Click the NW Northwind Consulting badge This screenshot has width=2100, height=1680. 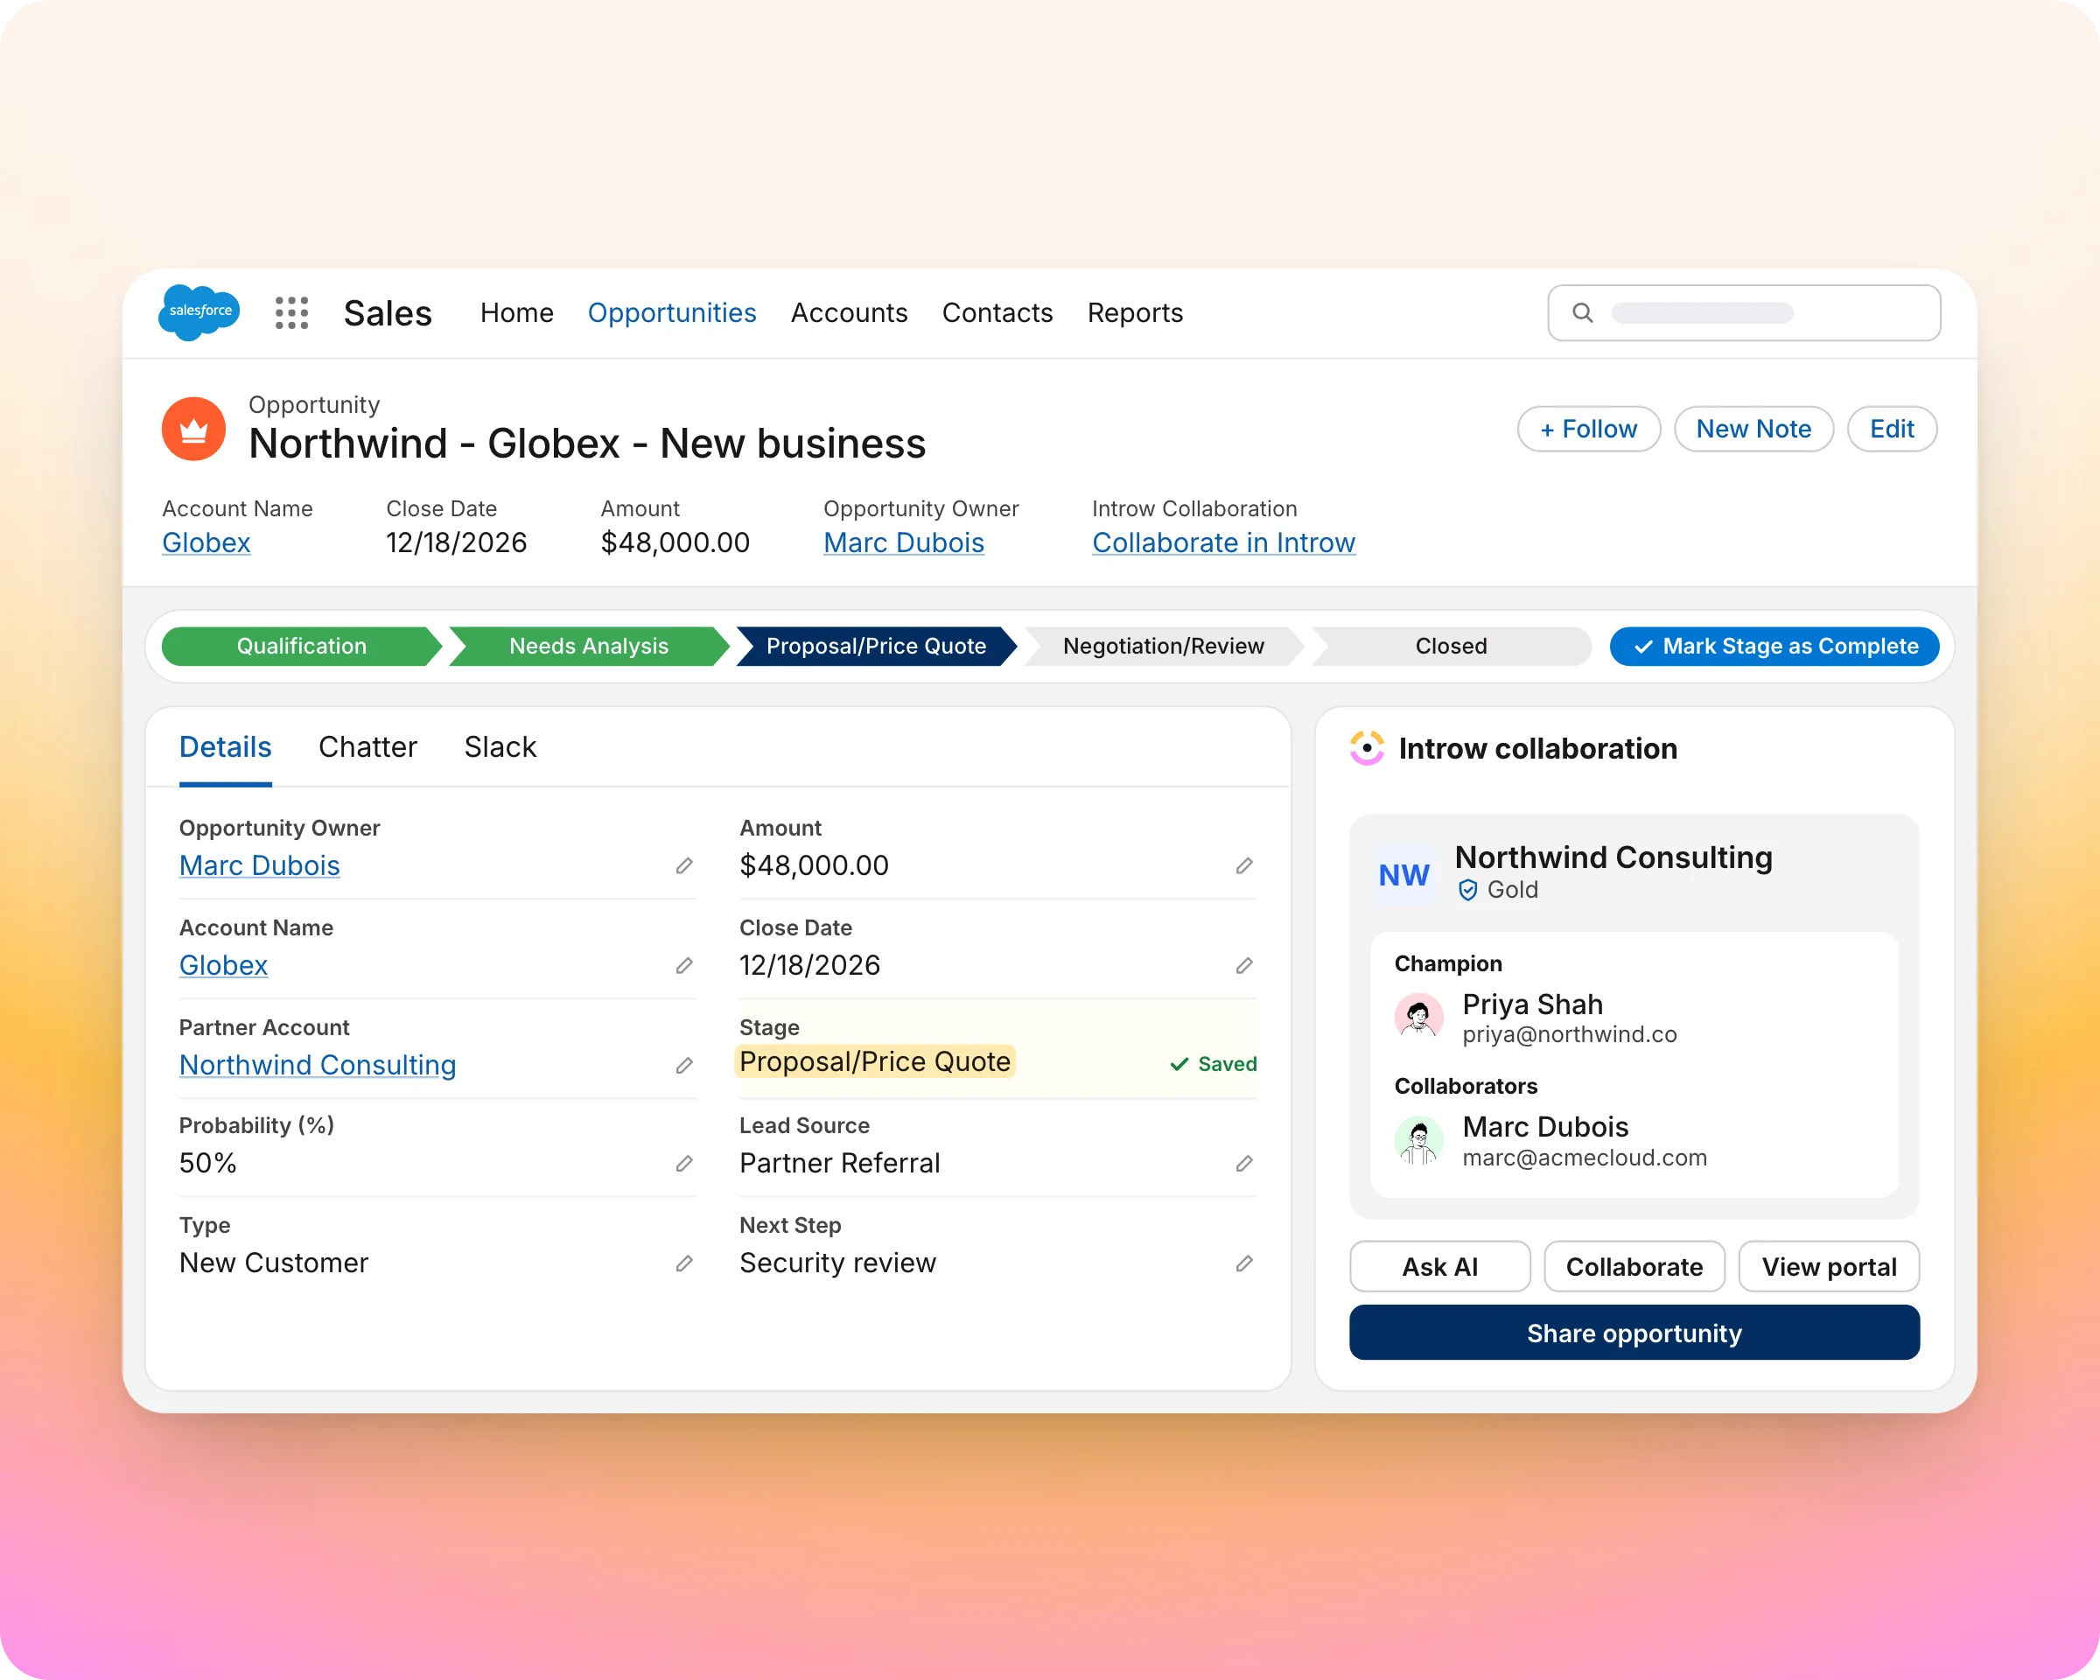1403,875
